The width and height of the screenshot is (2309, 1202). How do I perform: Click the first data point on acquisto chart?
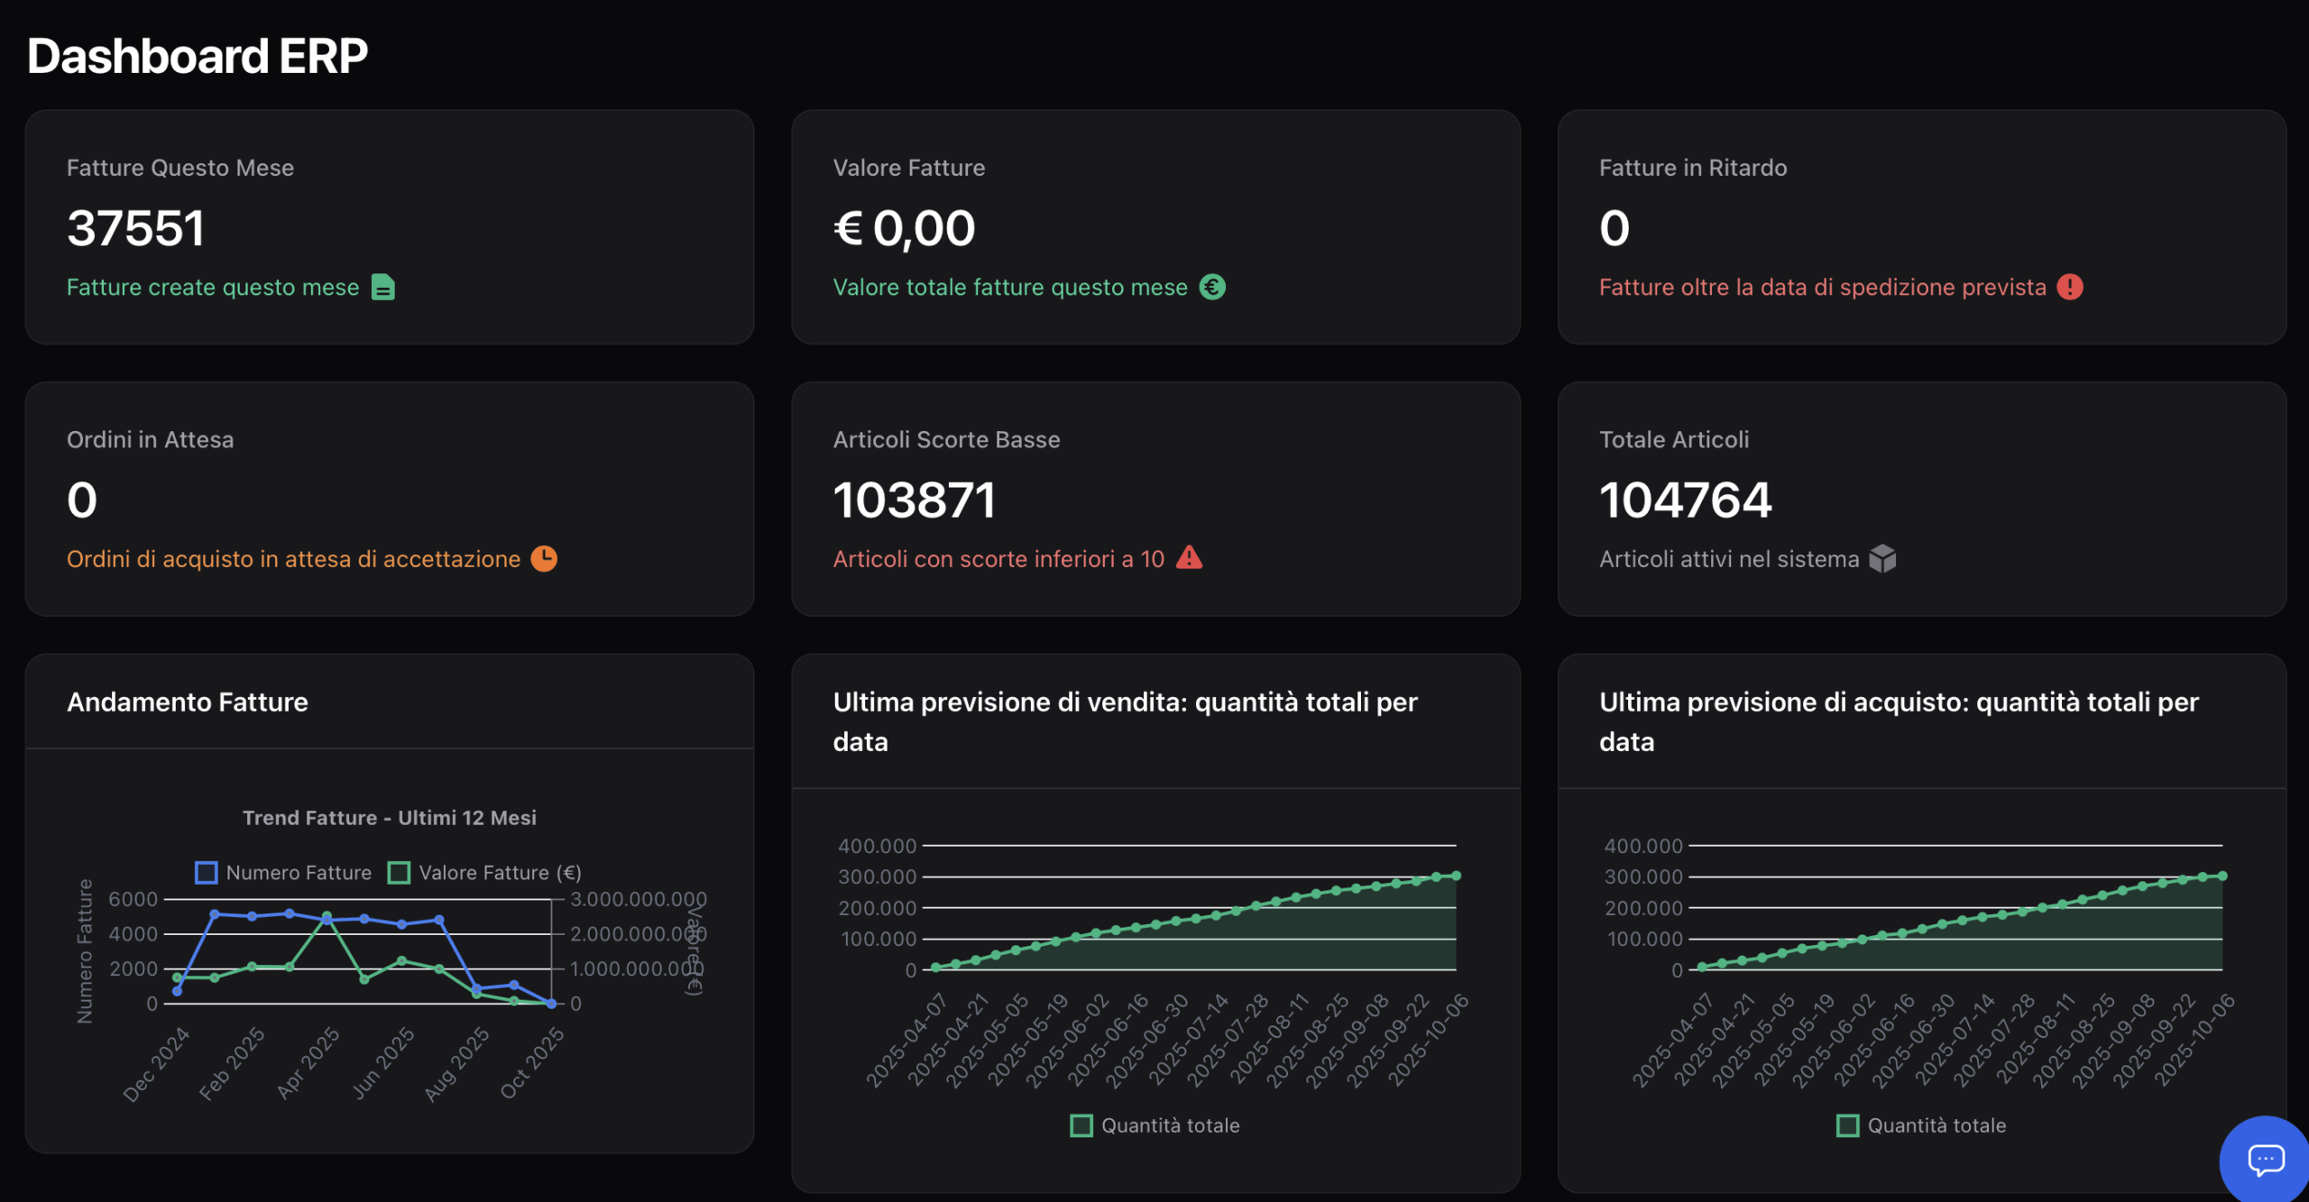click(x=1702, y=967)
